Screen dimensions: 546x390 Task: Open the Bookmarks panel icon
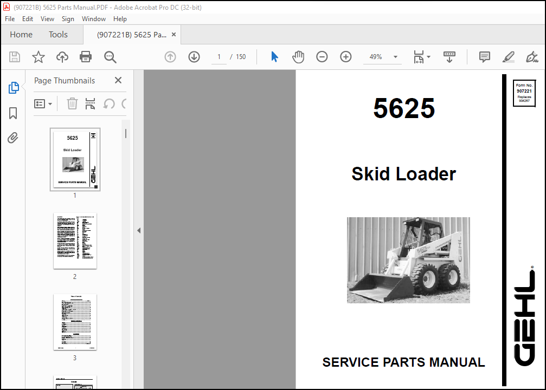pyautogui.click(x=13, y=113)
